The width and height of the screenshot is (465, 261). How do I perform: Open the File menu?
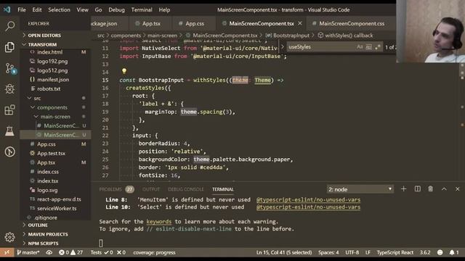[x=22, y=9]
